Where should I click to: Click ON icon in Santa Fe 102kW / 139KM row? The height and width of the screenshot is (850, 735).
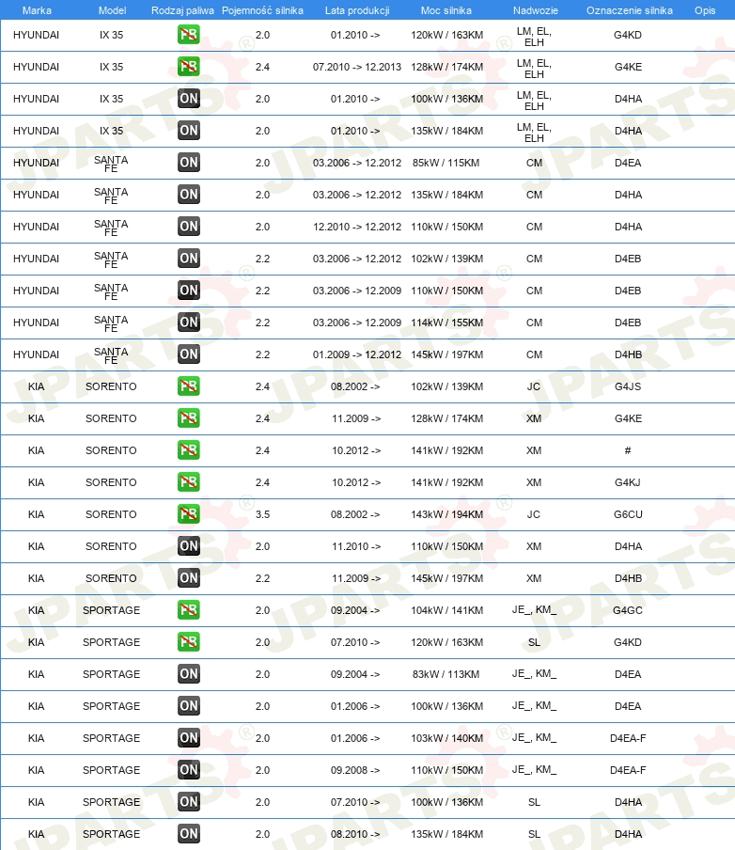189,259
